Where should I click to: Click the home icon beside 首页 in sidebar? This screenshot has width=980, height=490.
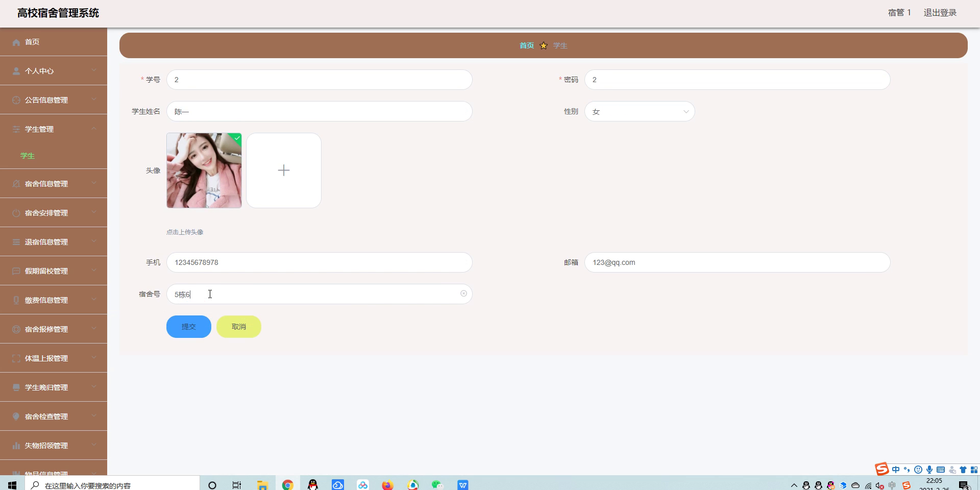16,42
